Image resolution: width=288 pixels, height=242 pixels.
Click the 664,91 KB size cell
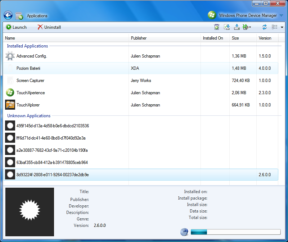tap(240, 105)
